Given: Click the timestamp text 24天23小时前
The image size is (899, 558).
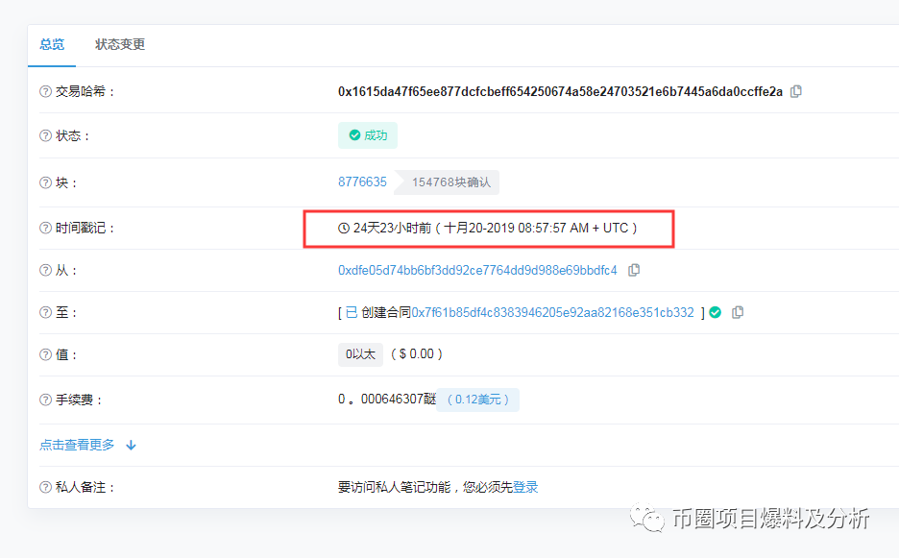Looking at the screenshot, I should pos(392,229).
